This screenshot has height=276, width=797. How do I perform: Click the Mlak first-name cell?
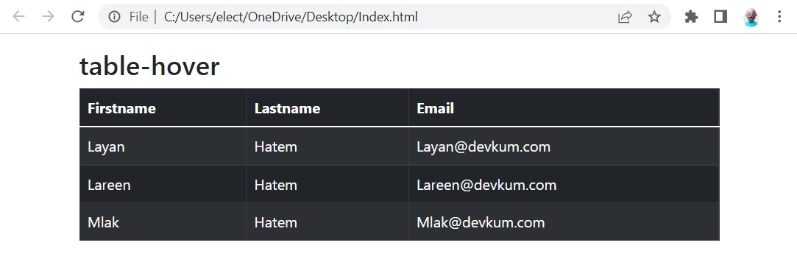[163, 222]
